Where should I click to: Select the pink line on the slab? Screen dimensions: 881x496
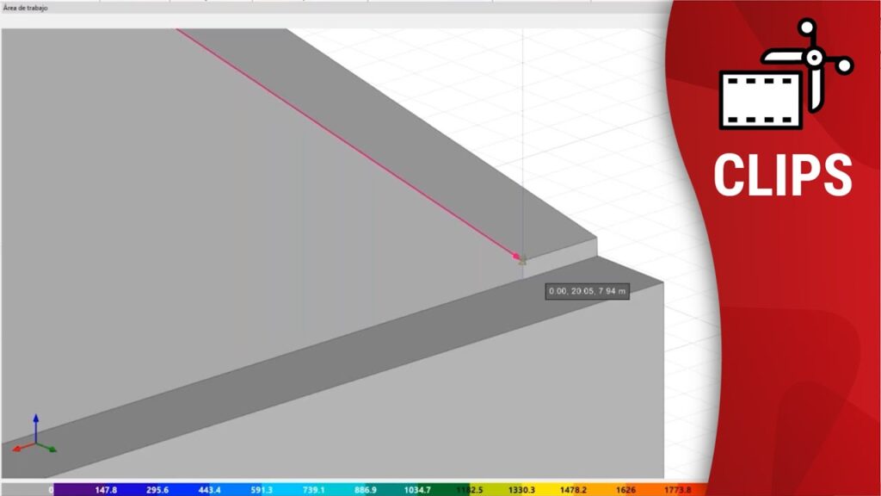coord(344,143)
